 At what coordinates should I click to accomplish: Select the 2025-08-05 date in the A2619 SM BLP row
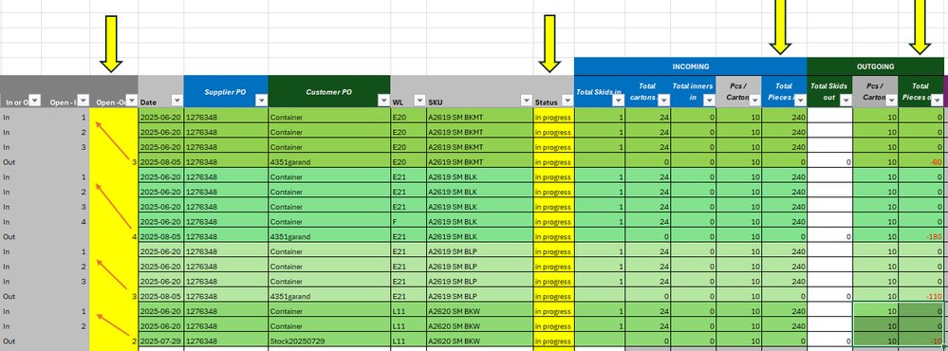[160, 297]
